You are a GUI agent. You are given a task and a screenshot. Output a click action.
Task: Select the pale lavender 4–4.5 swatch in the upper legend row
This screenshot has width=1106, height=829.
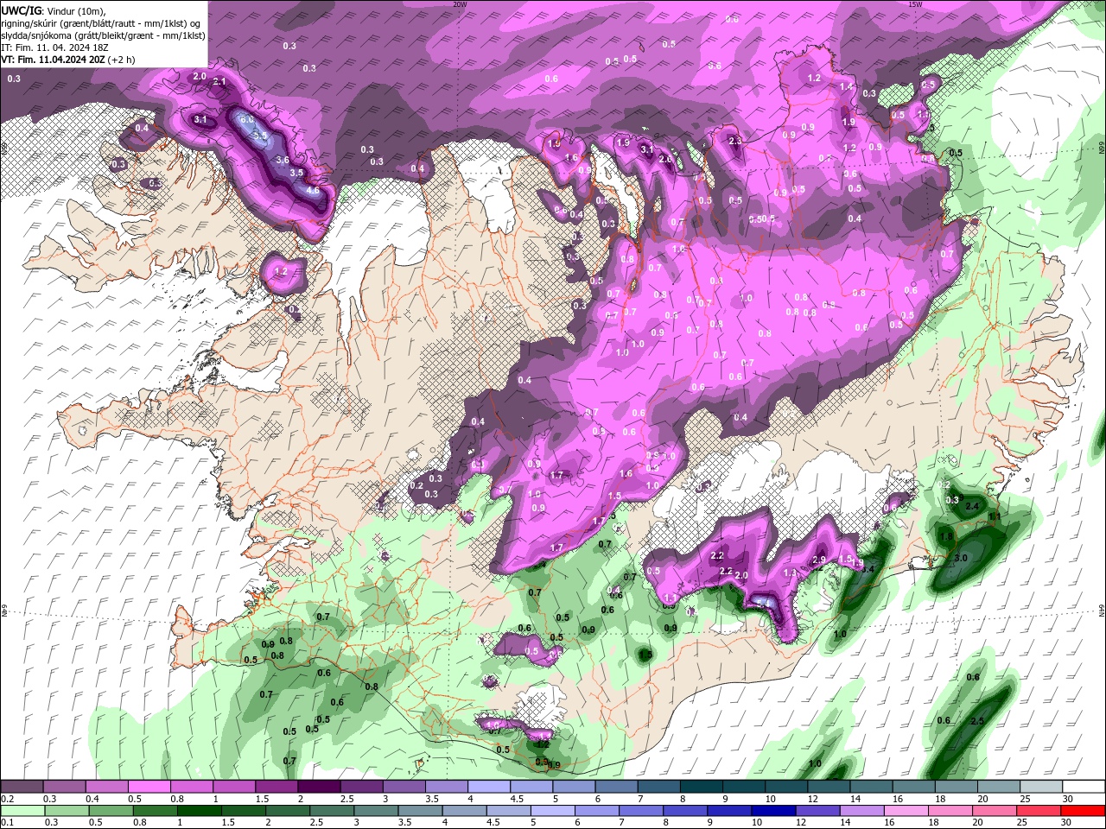[x=489, y=787]
